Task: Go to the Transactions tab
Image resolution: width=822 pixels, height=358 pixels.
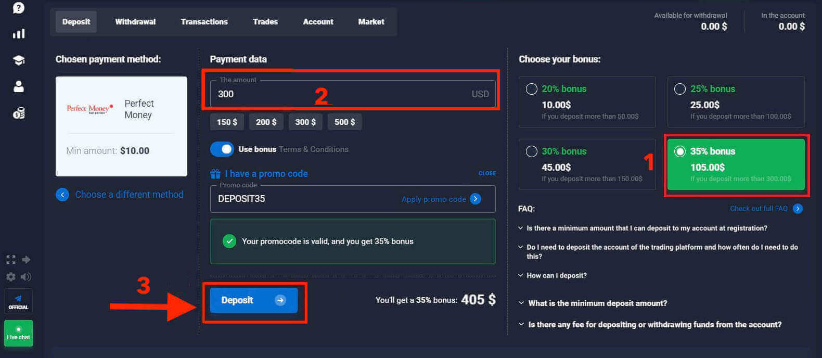Action: coord(204,22)
